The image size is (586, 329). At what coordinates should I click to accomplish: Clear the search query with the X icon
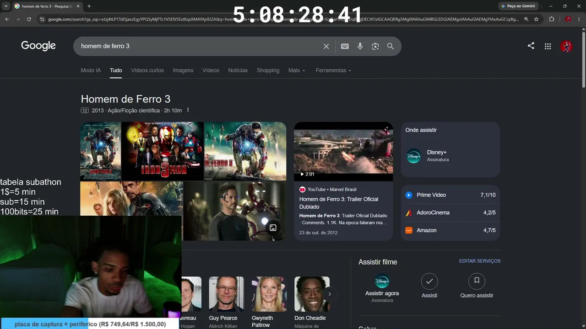[x=326, y=46]
